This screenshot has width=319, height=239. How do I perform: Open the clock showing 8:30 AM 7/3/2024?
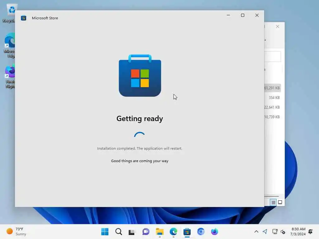coord(298,232)
